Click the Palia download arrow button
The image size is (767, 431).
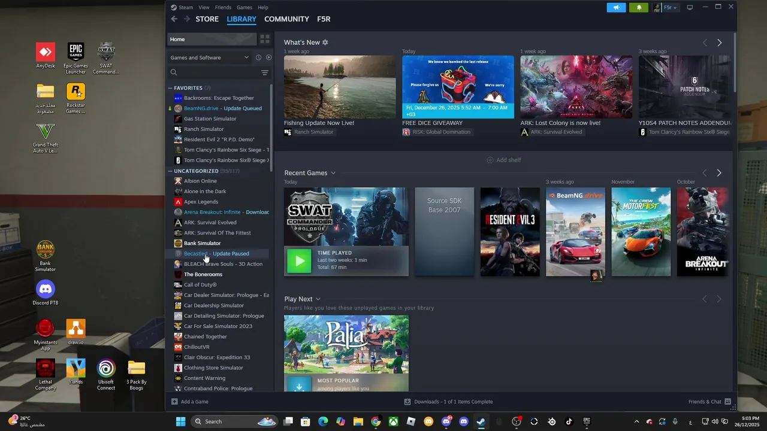pyautogui.click(x=299, y=386)
